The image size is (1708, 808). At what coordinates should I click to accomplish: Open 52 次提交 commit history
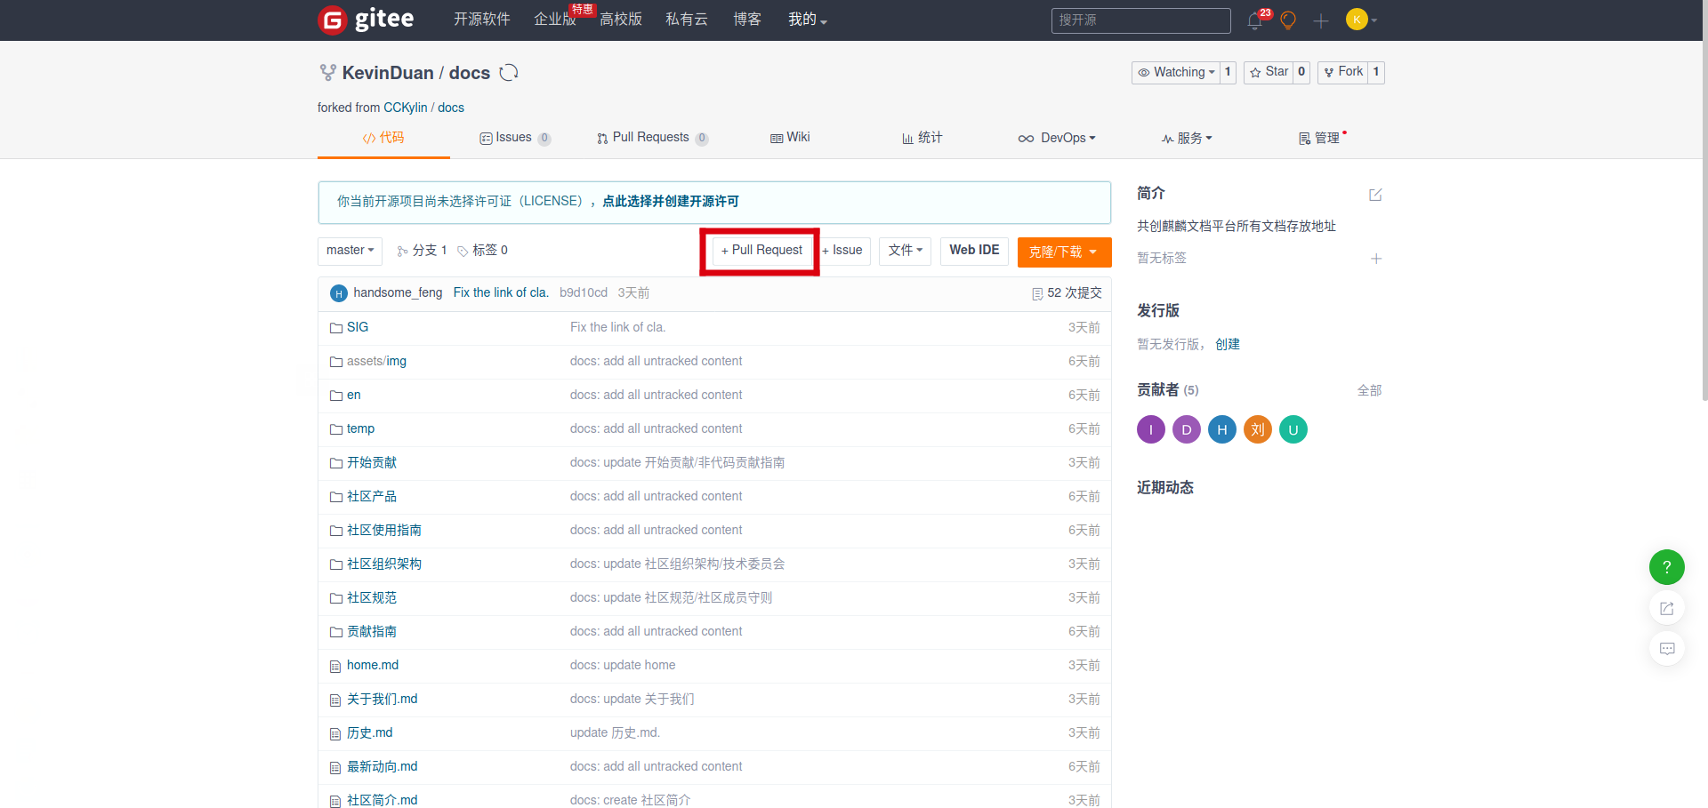(x=1067, y=293)
